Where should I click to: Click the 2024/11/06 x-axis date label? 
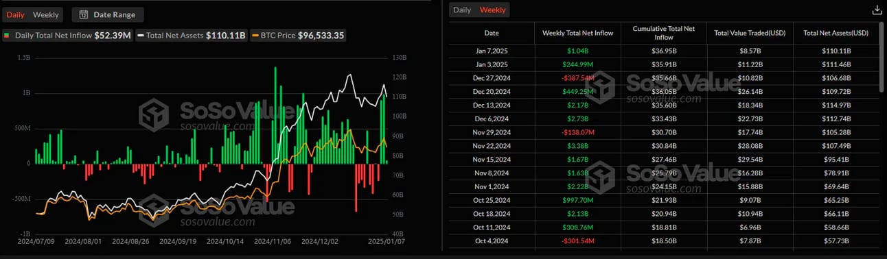pyautogui.click(x=273, y=241)
